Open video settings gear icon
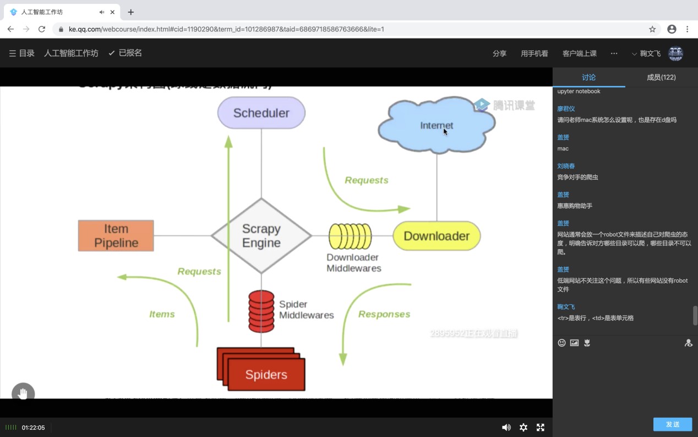The height and width of the screenshot is (437, 698). (x=523, y=427)
